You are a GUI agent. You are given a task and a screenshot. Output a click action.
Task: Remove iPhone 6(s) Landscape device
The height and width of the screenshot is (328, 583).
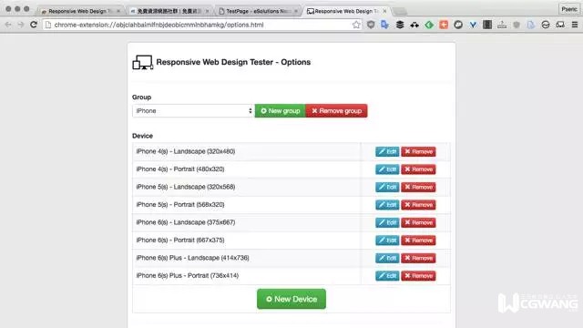[x=418, y=222]
